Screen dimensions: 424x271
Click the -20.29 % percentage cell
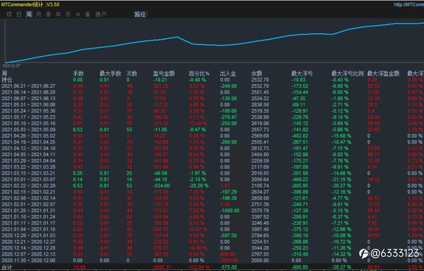click(x=199, y=186)
